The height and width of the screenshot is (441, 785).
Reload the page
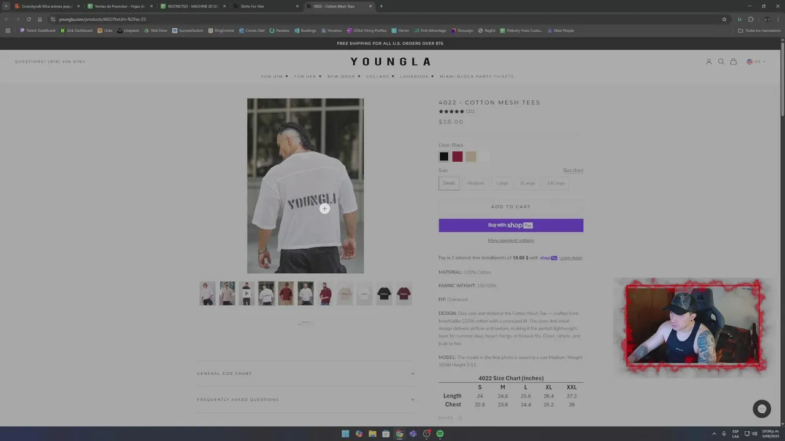point(28,19)
